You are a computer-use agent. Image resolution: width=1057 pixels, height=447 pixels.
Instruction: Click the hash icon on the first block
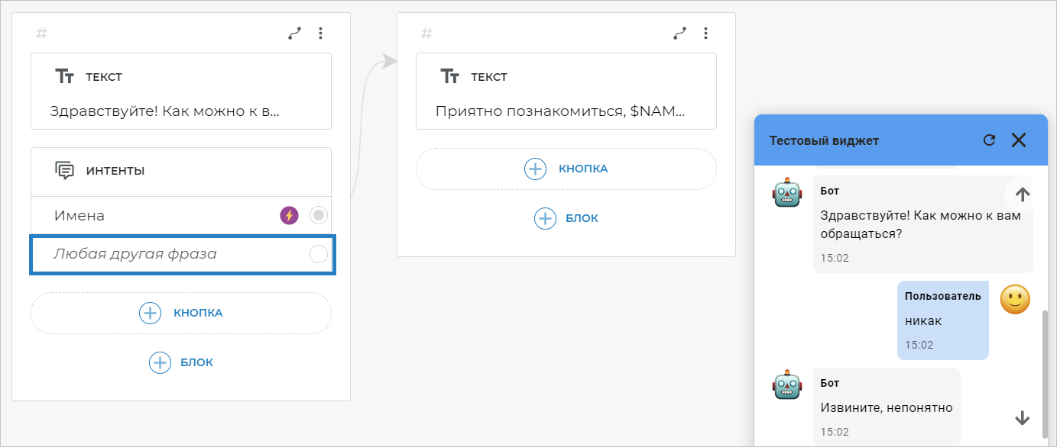click(42, 34)
